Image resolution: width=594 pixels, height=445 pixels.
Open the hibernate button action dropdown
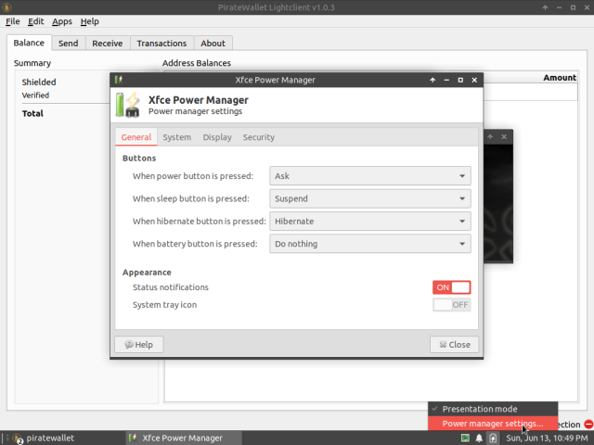click(x=370, y=222)
